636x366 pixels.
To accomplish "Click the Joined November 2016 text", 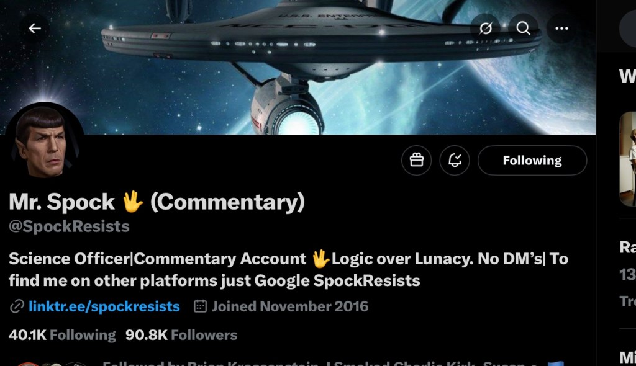I will coord(289,306).
